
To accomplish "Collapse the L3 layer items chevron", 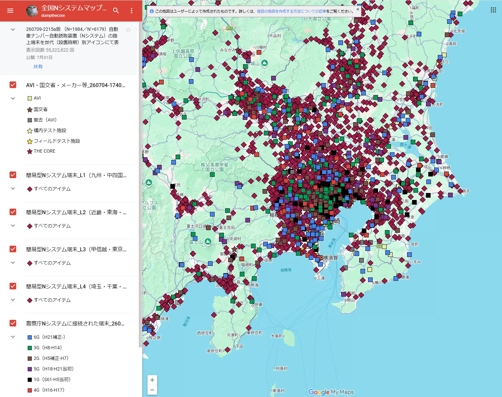I will click(x=13, y=263).
